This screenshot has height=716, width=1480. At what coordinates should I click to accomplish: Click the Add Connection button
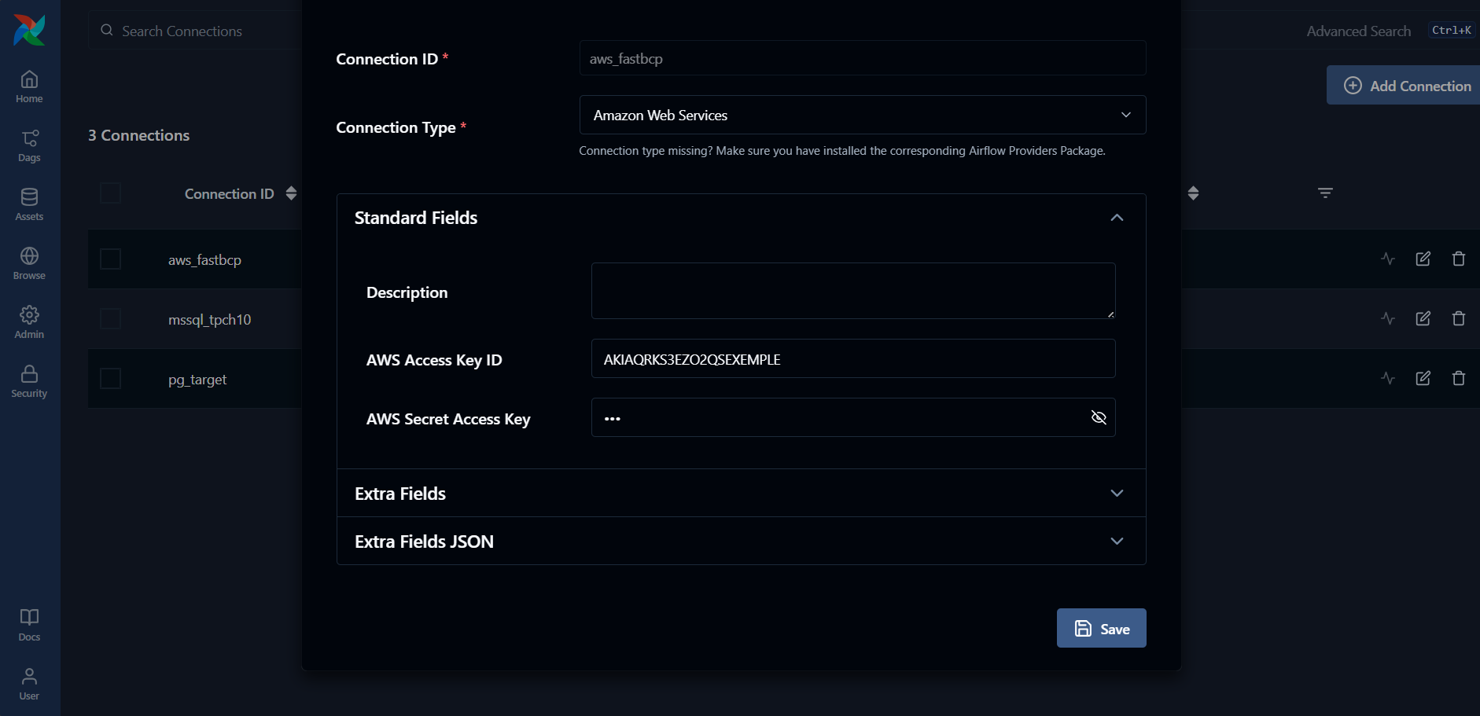pyautogui.click(x=1406, y=86)
